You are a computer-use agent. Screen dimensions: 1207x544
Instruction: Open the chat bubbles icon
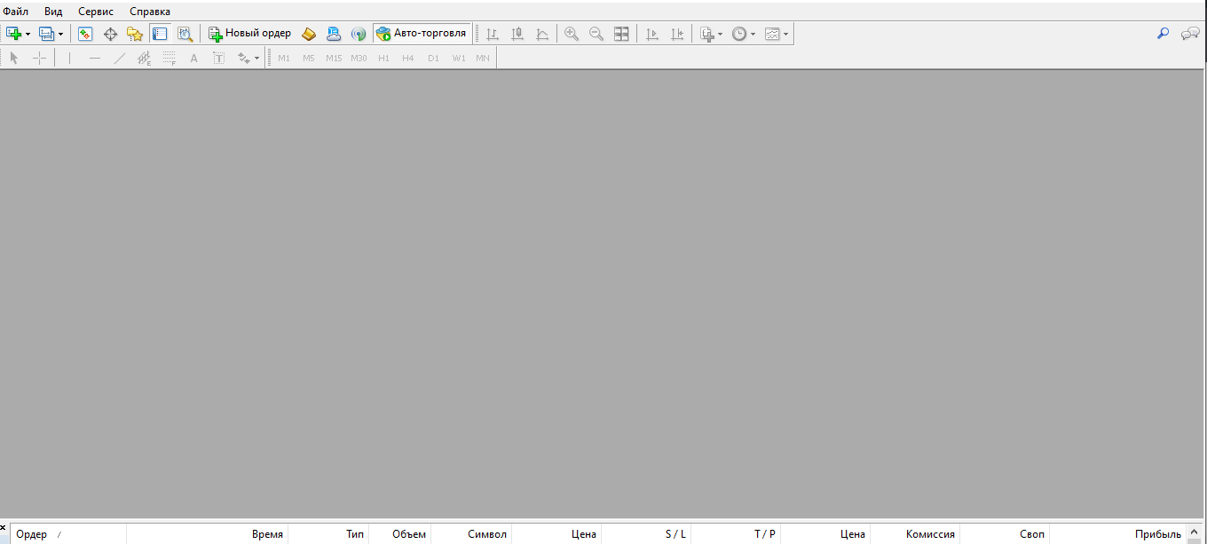[x=1190, y=34]
